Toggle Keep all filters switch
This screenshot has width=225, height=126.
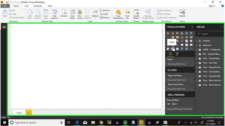pos(175,104)
